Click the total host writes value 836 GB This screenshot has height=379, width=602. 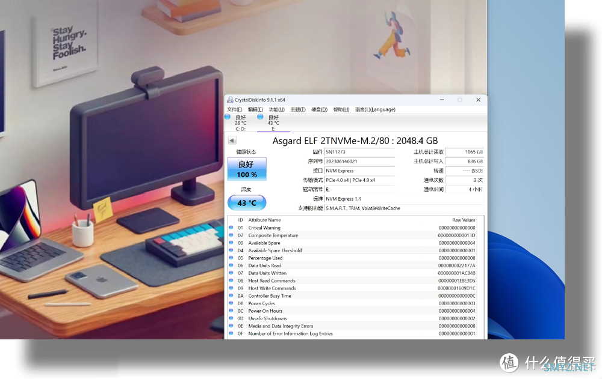464,162
